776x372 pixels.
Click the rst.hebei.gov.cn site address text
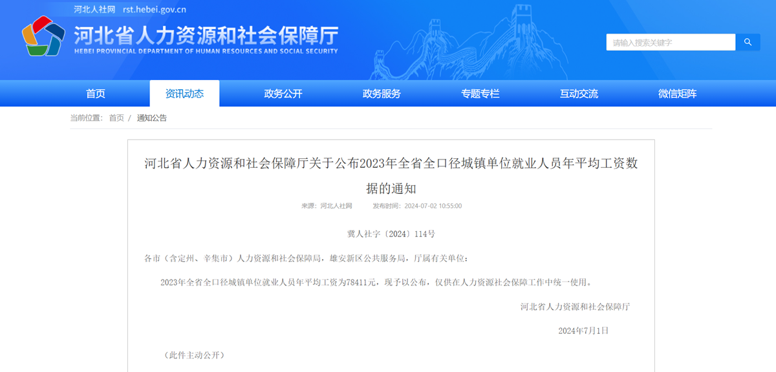coord(155,9)
